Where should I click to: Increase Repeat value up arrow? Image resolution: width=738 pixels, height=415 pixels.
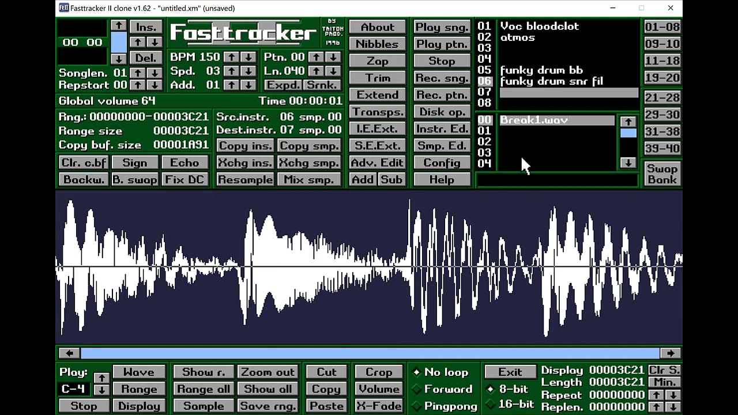tap(656, 395)
